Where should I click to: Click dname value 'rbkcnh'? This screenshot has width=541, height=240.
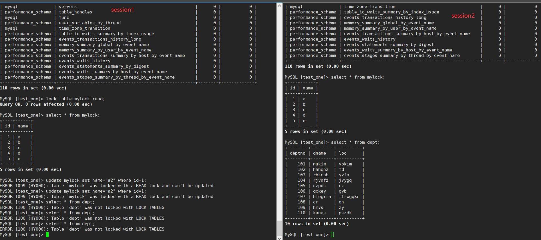[321, 175]
